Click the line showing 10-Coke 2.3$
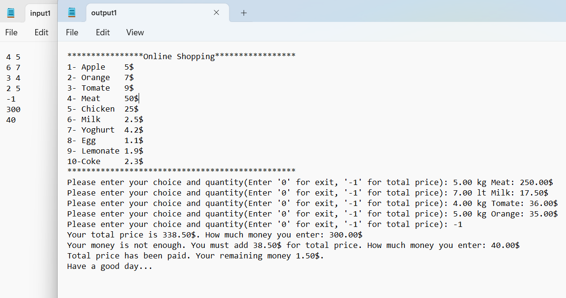This screenshot has width=566, height=298. (105, 161)
